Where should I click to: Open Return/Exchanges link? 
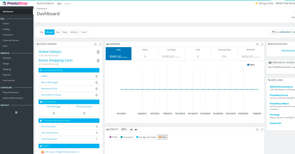coord(50,82)
